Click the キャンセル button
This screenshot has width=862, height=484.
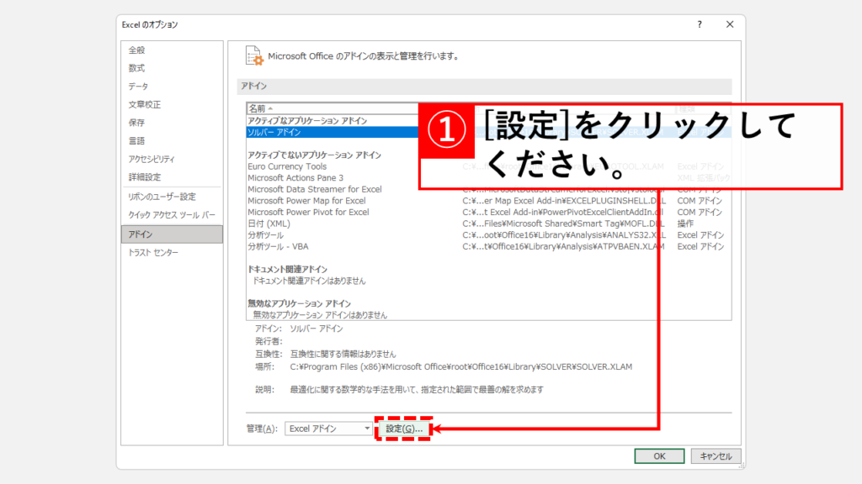point(716,455)
